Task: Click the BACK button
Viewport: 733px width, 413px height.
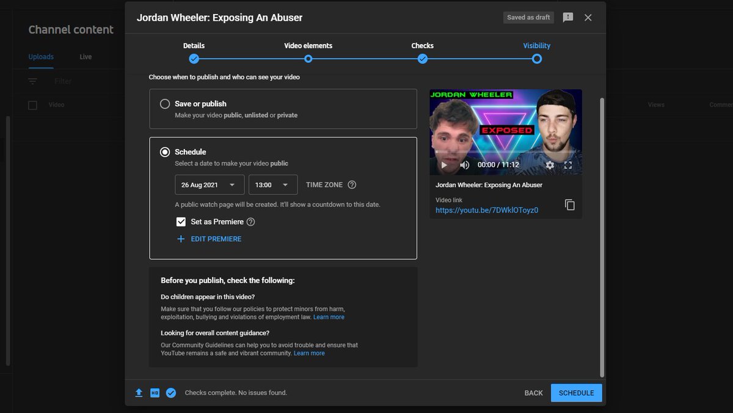Action: pyautogui.click(x=533, y=393)
